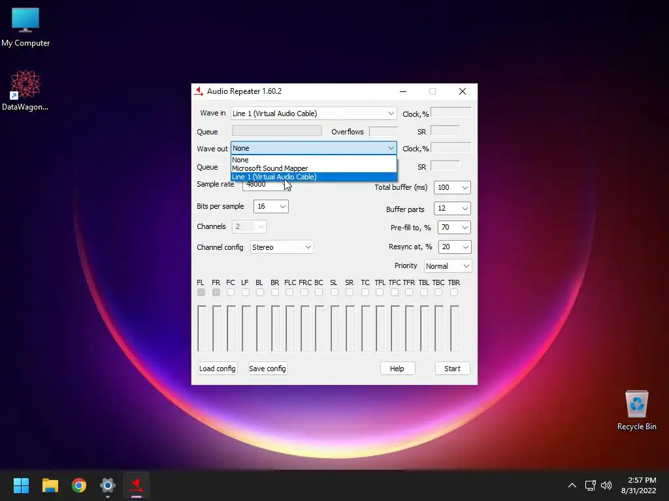Choose None in Wave out list
669x501 pixels.
[x=314, y=160]
